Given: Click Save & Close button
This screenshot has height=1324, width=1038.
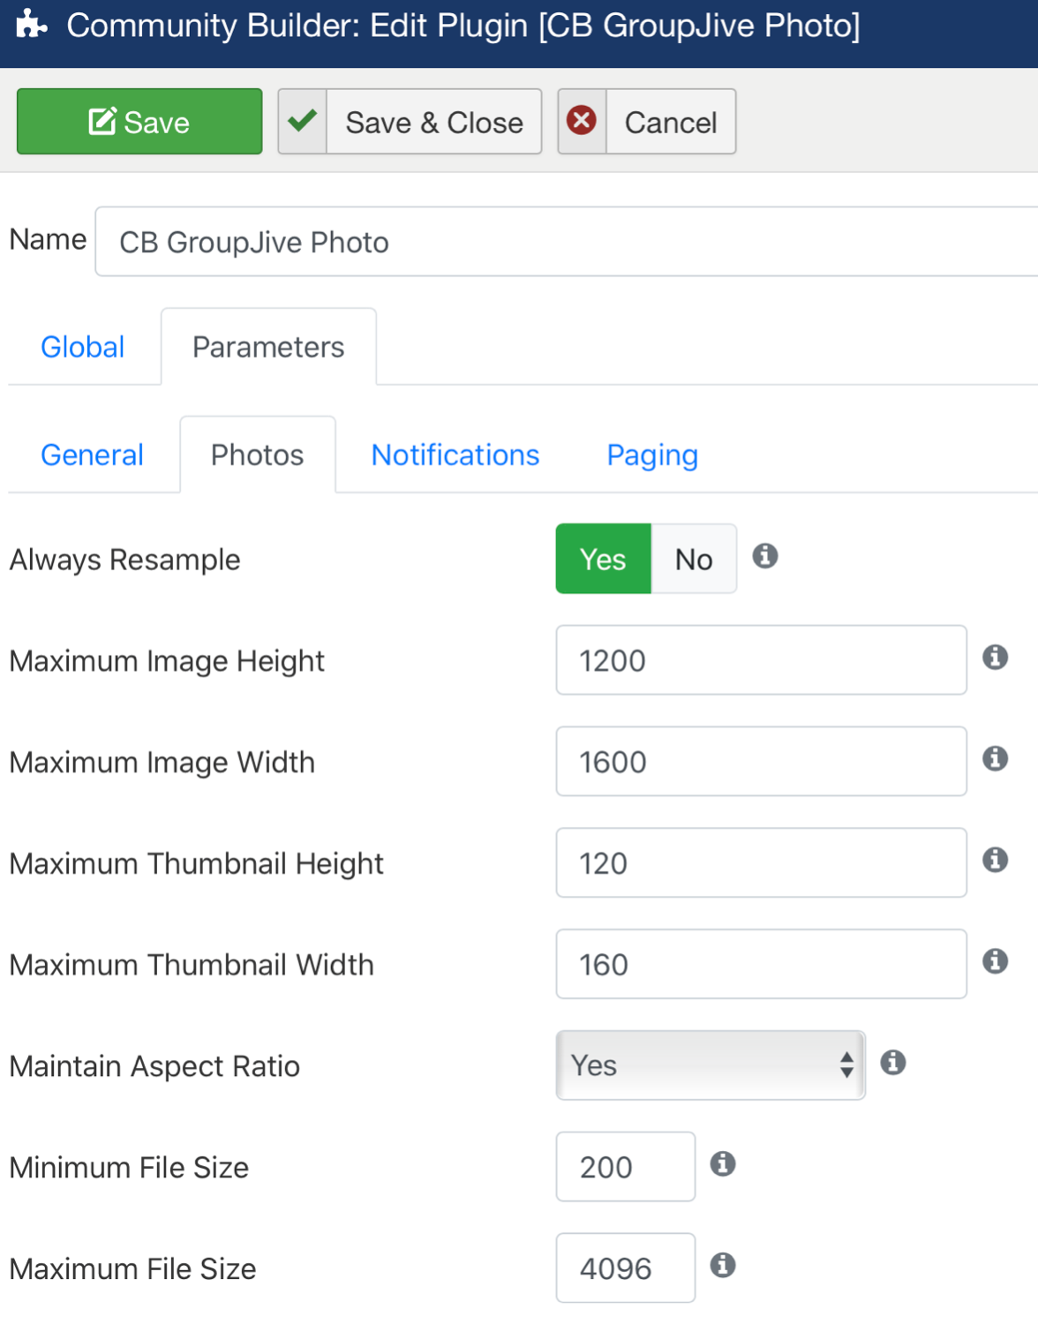Looking at the screenshot, I should (410, 122).
